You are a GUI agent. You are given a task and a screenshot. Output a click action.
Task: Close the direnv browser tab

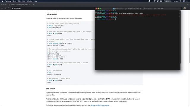coord(30,5)
